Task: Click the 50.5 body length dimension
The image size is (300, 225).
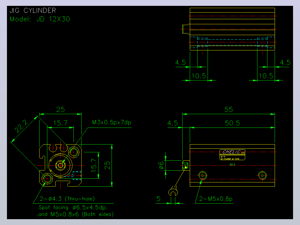Action: (x=232, y=123)
